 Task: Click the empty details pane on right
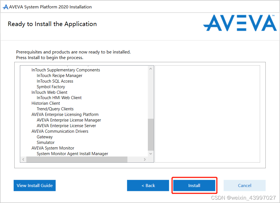207,114
